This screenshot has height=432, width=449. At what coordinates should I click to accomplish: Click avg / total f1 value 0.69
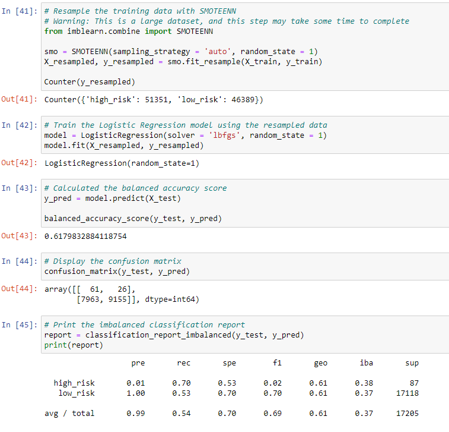pyautogui.click(x=273, y=414)
